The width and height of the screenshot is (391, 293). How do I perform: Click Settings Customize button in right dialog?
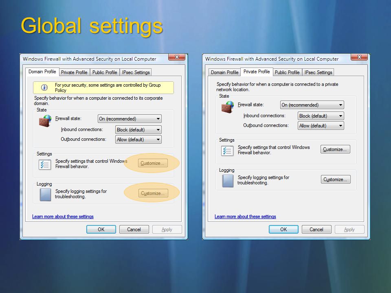[335, 149]
